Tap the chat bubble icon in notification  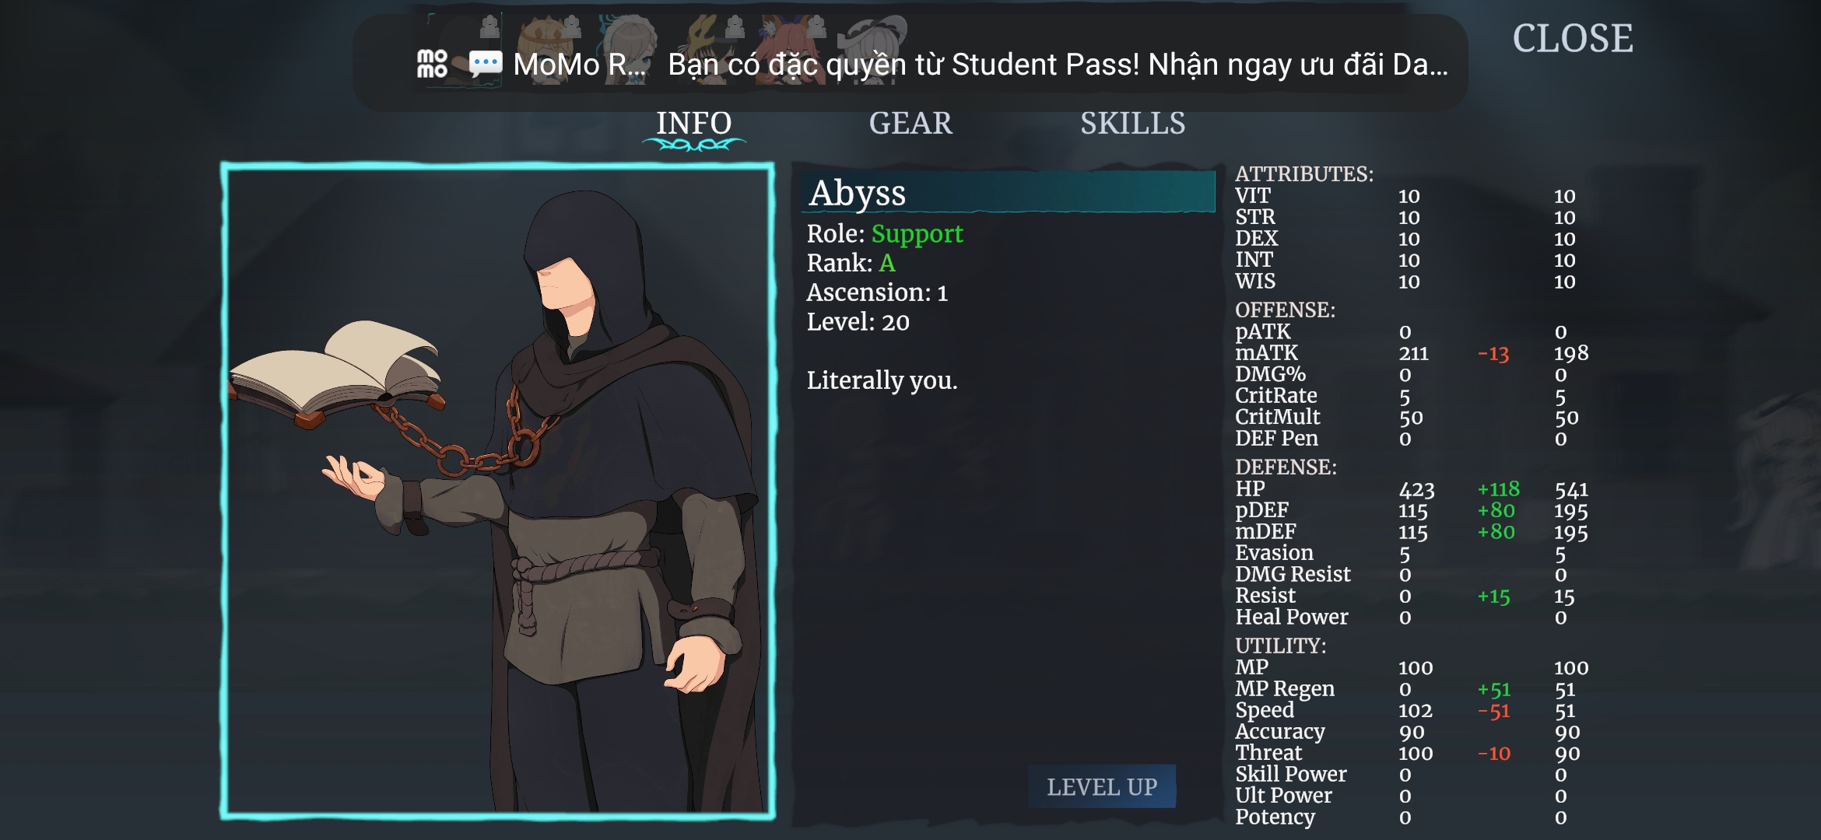point(486,64)
